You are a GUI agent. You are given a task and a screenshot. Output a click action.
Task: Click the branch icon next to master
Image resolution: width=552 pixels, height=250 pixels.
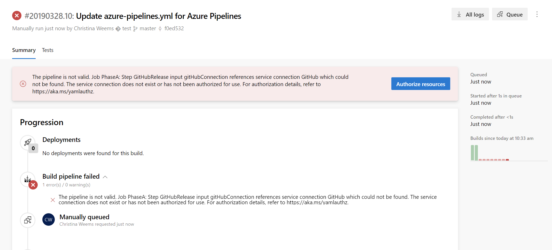pos(135,28)
